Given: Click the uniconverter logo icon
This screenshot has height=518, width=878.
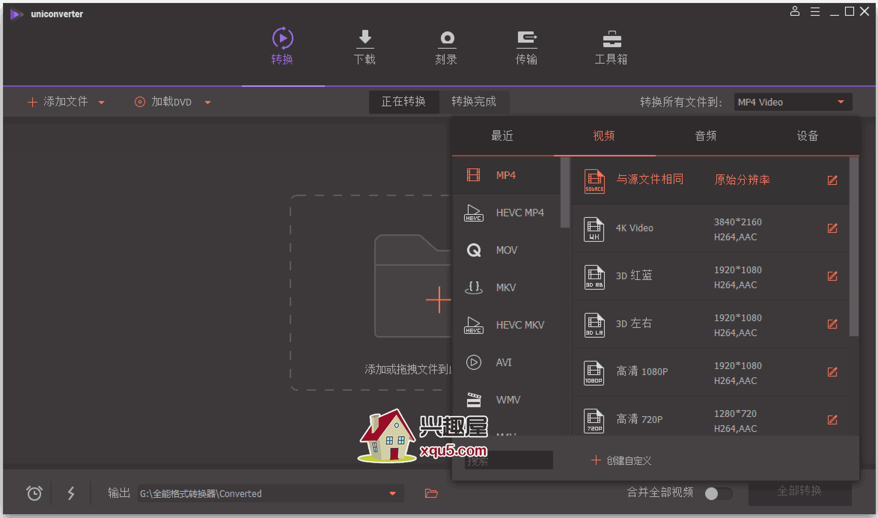Looking at the screenshot, I should click(16, 14).
